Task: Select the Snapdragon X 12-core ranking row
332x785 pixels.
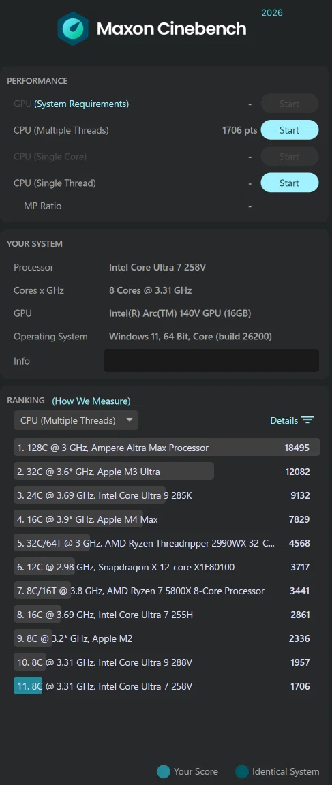Action: (167, 567)
